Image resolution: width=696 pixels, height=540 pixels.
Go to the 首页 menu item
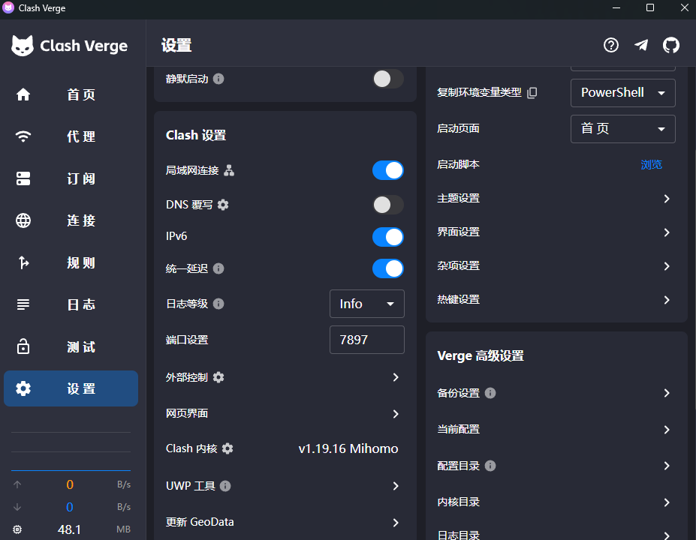[71, 94]
